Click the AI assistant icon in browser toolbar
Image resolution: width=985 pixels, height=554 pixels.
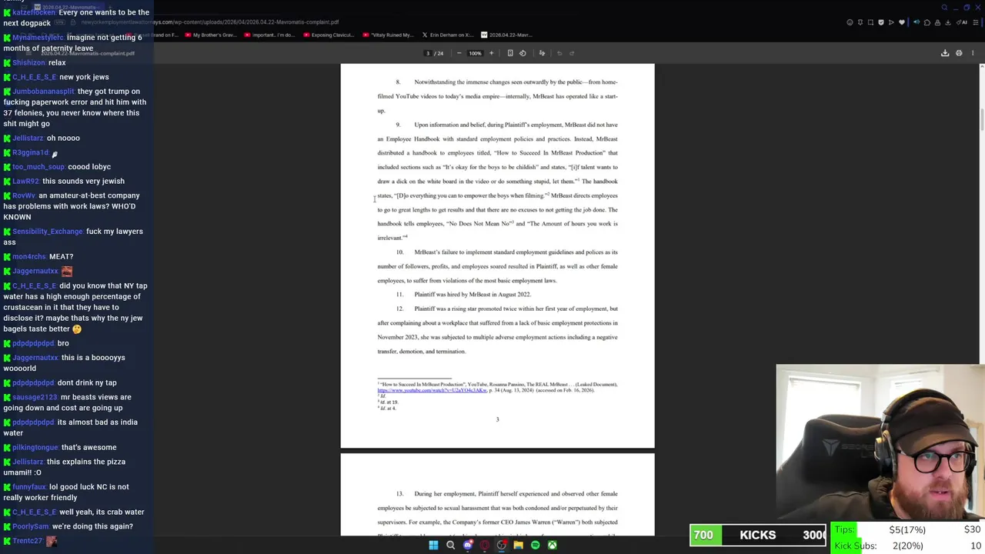pos(962,22)
